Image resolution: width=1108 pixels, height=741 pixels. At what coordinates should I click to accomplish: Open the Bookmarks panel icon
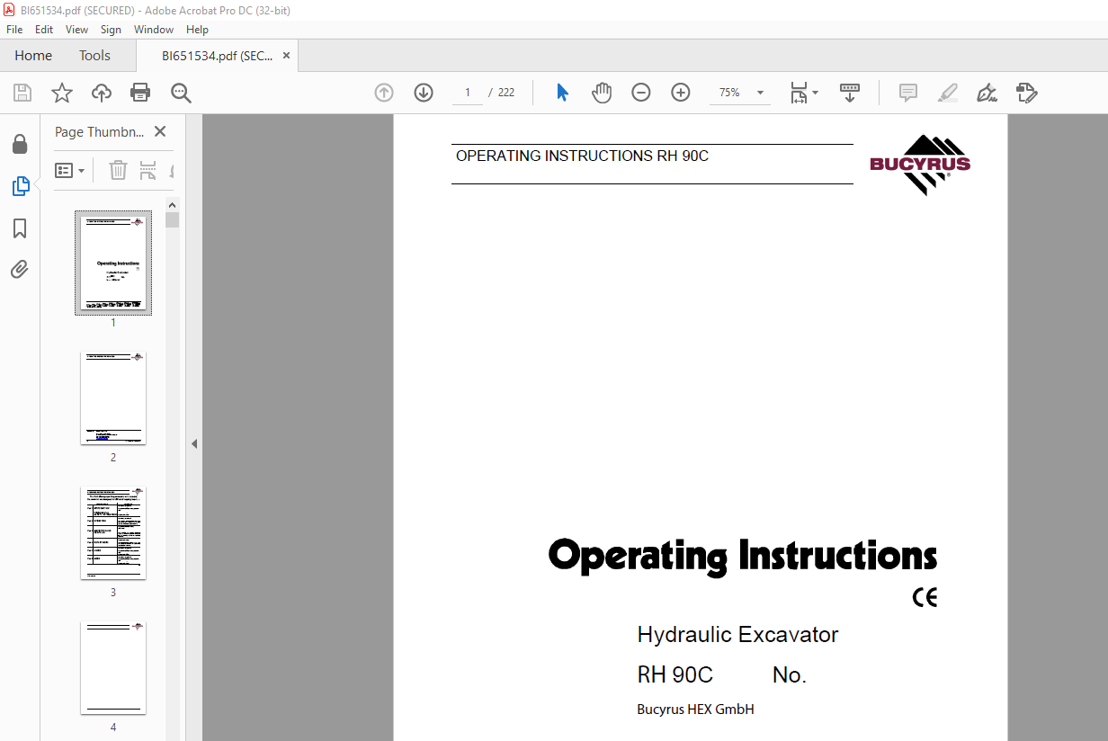click(x=20, y=228)
